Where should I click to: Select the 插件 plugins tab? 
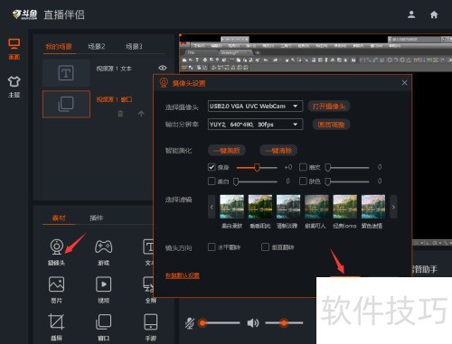pos(96,218)
